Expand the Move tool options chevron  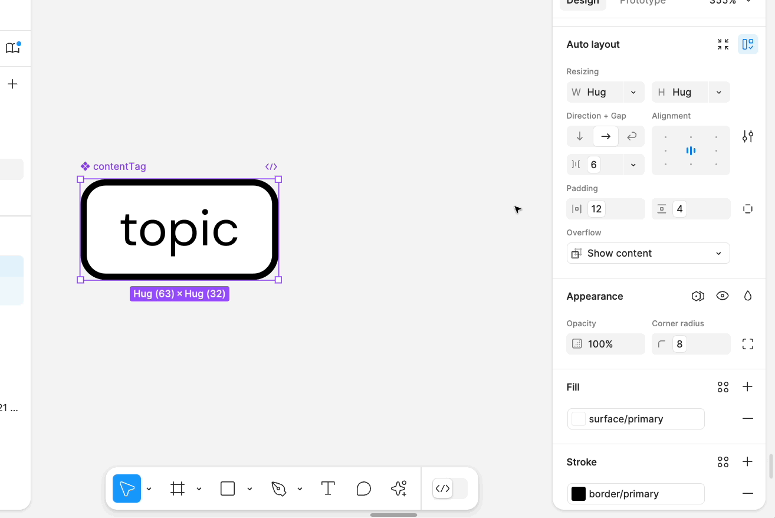pos(149,489)
